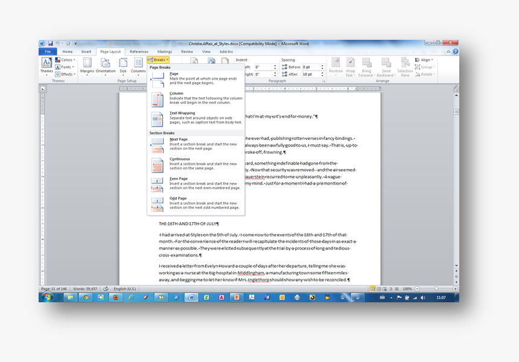Zoom in with the plus button

[455, 289]
